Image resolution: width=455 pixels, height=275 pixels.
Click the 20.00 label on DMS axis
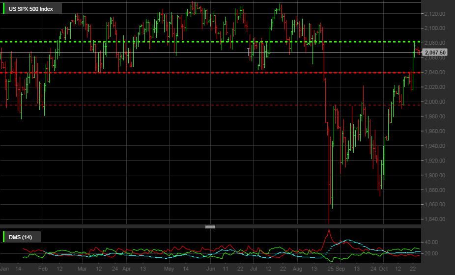[431, 253]
